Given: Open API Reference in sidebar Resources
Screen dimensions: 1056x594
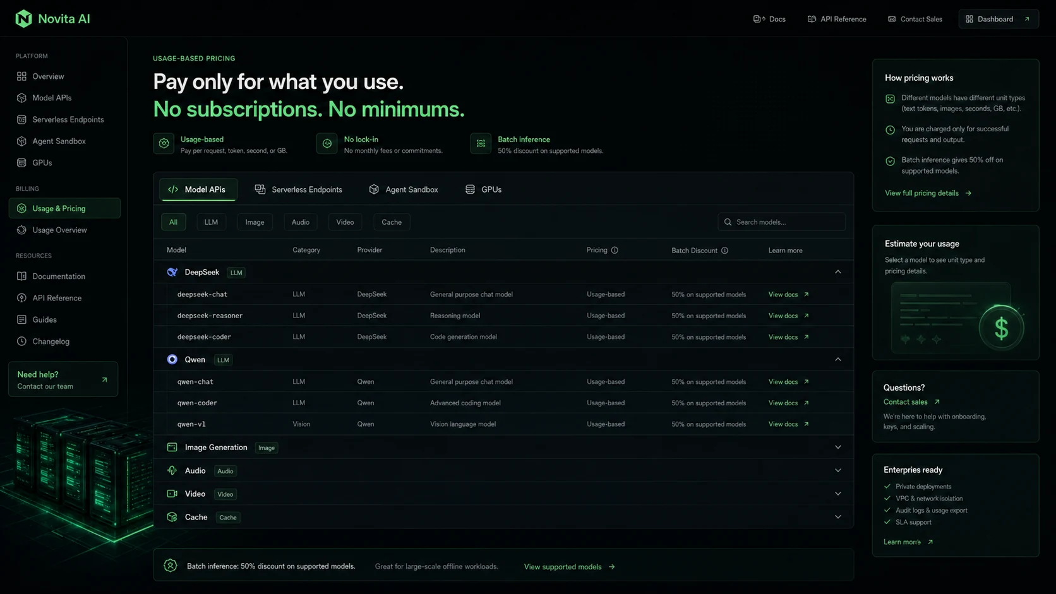Looking at the screenshot, I should tap(57, 298).
